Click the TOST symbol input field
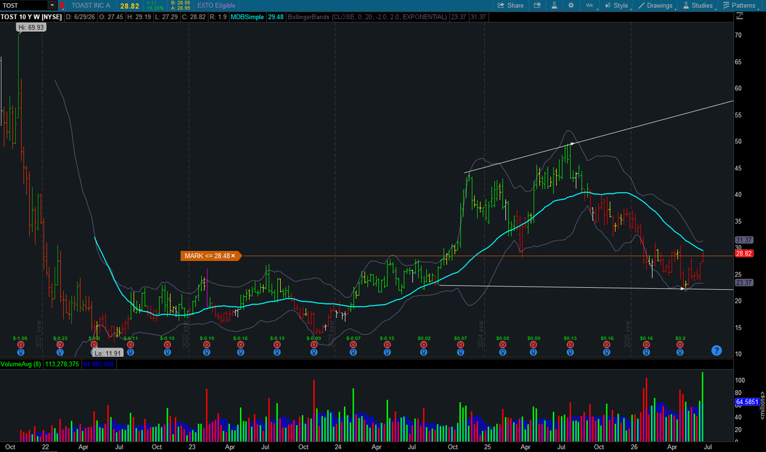Image resolution: width=766 pixels, height=452 pixels. pyautogui.click(x=24, y=5)
